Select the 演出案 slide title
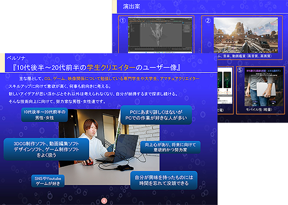This screenshot has height=205, width=288. (131, 7)
